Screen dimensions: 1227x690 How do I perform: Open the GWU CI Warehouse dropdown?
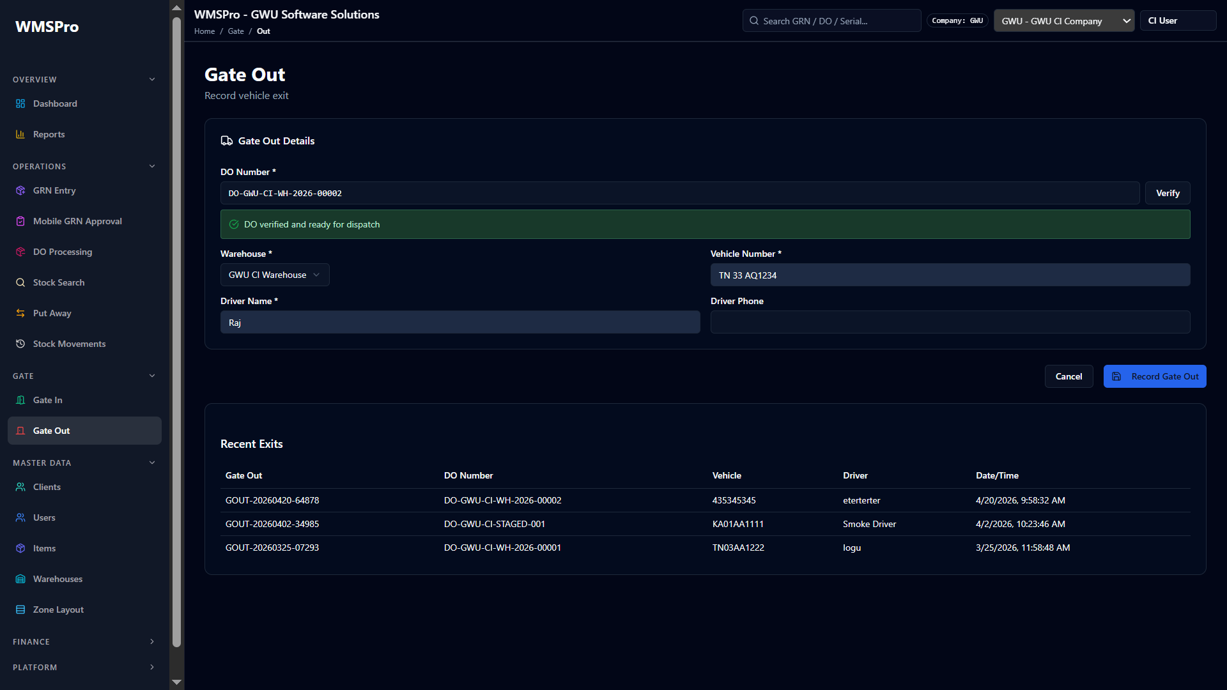pyautogui.click(x=275, y=275)
